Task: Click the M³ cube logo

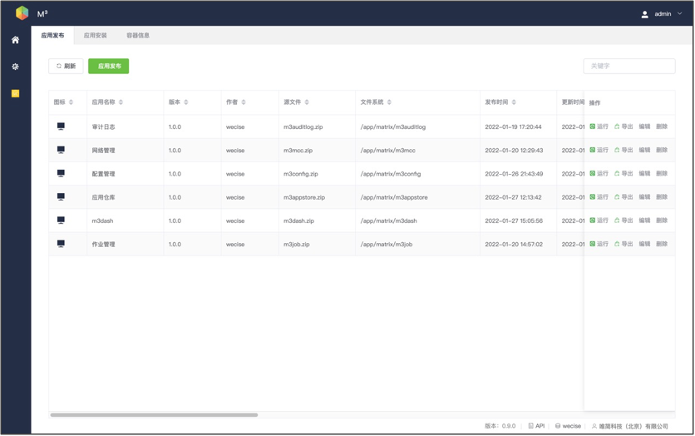Action: (x=22, y=13)
